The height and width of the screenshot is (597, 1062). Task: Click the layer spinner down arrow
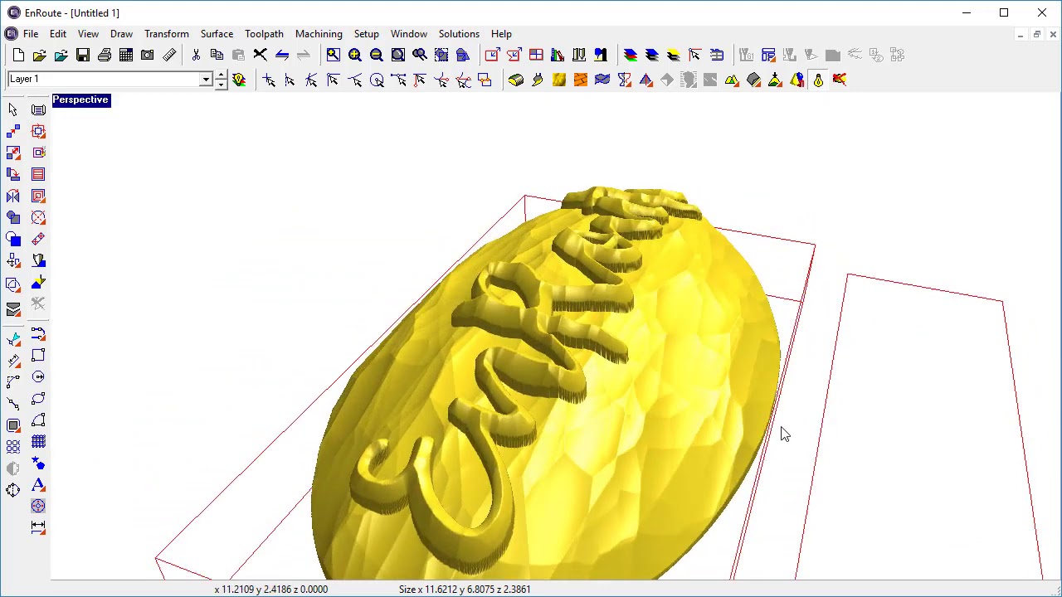[221, 84]
